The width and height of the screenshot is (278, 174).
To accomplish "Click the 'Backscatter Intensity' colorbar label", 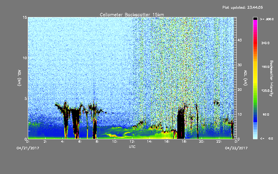I will click(x=271, y=78).
